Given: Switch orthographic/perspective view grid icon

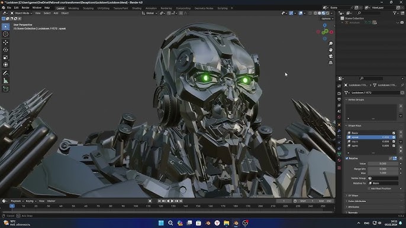Looking at the screenshot, I should 331,63.
